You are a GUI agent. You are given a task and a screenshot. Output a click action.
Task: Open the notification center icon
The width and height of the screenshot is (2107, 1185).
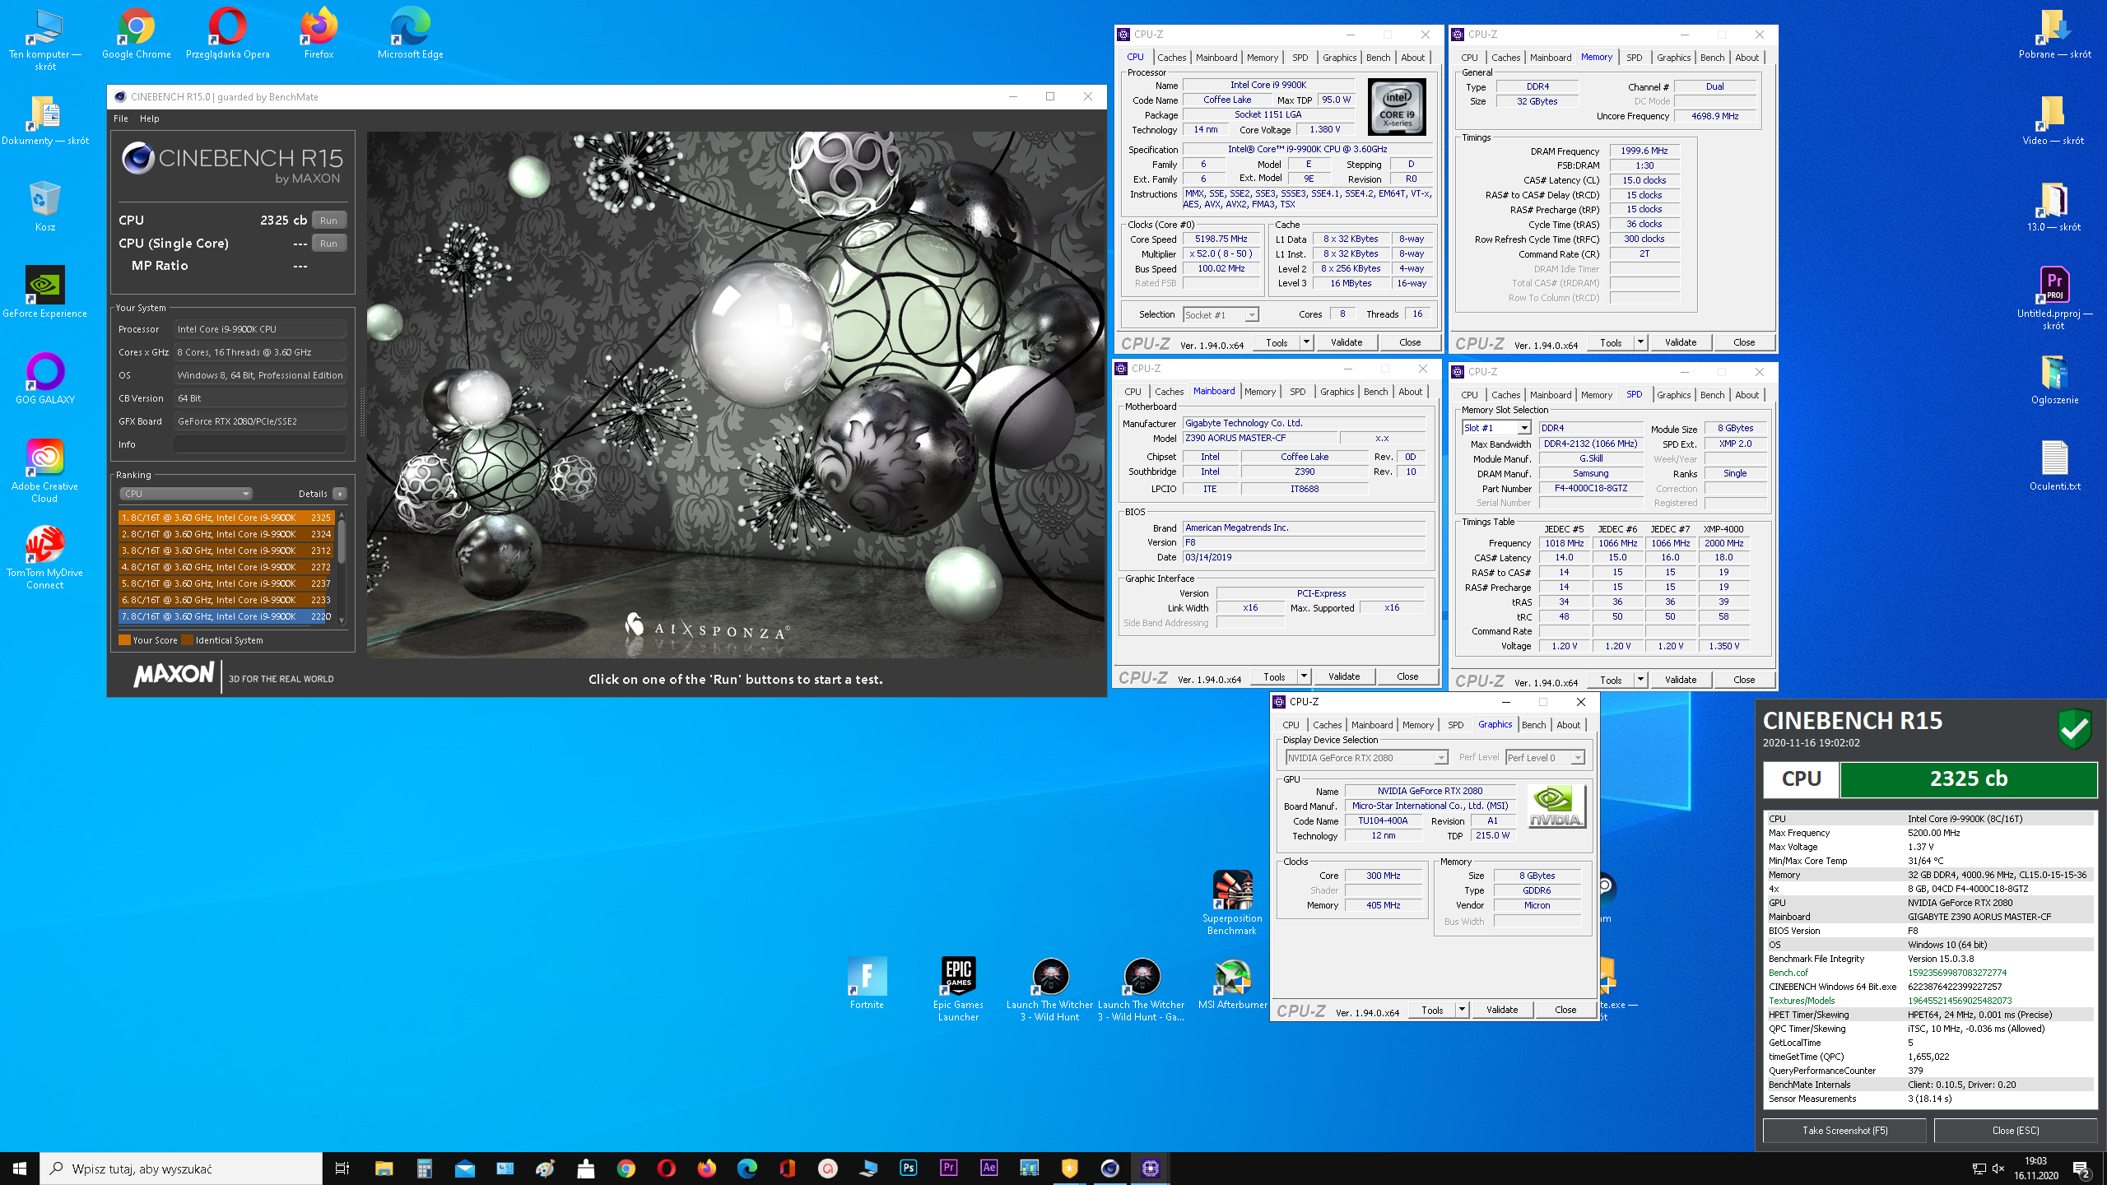[2081, 1169]
